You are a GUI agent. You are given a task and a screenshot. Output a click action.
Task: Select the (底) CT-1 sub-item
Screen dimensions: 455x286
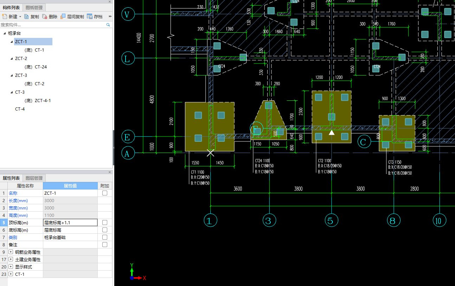click(x=34, y=50)
